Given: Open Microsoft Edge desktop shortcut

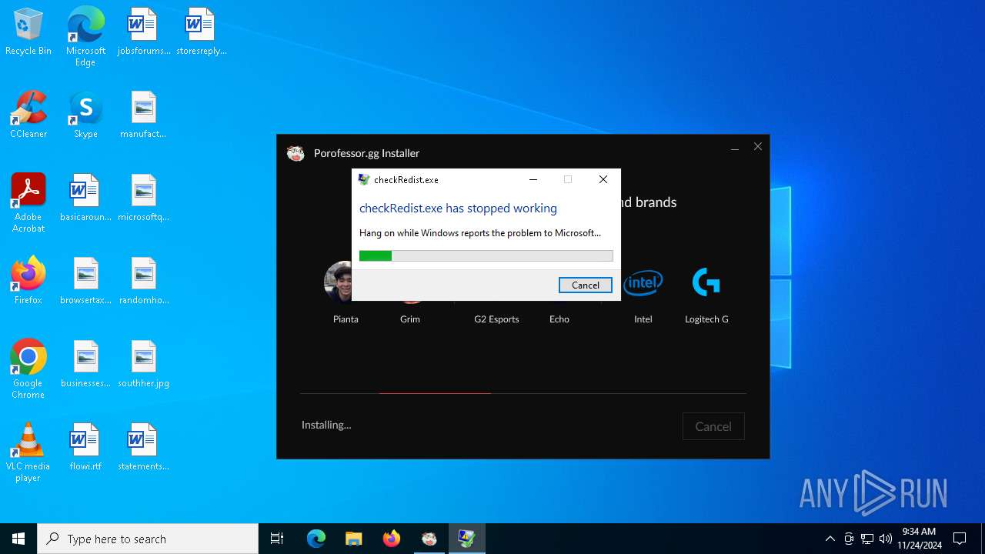Looking at the screenshot, I should tap(85, 36).
